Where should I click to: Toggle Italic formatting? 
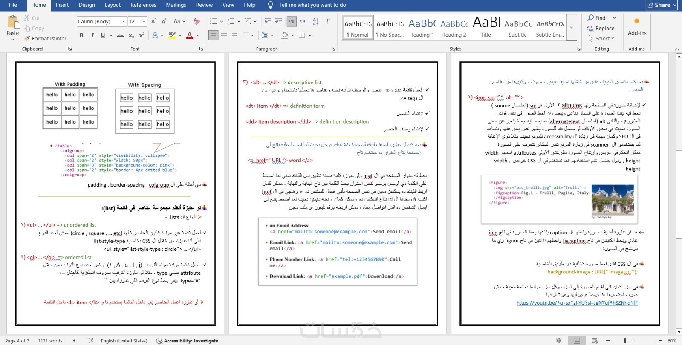(92, 35)
